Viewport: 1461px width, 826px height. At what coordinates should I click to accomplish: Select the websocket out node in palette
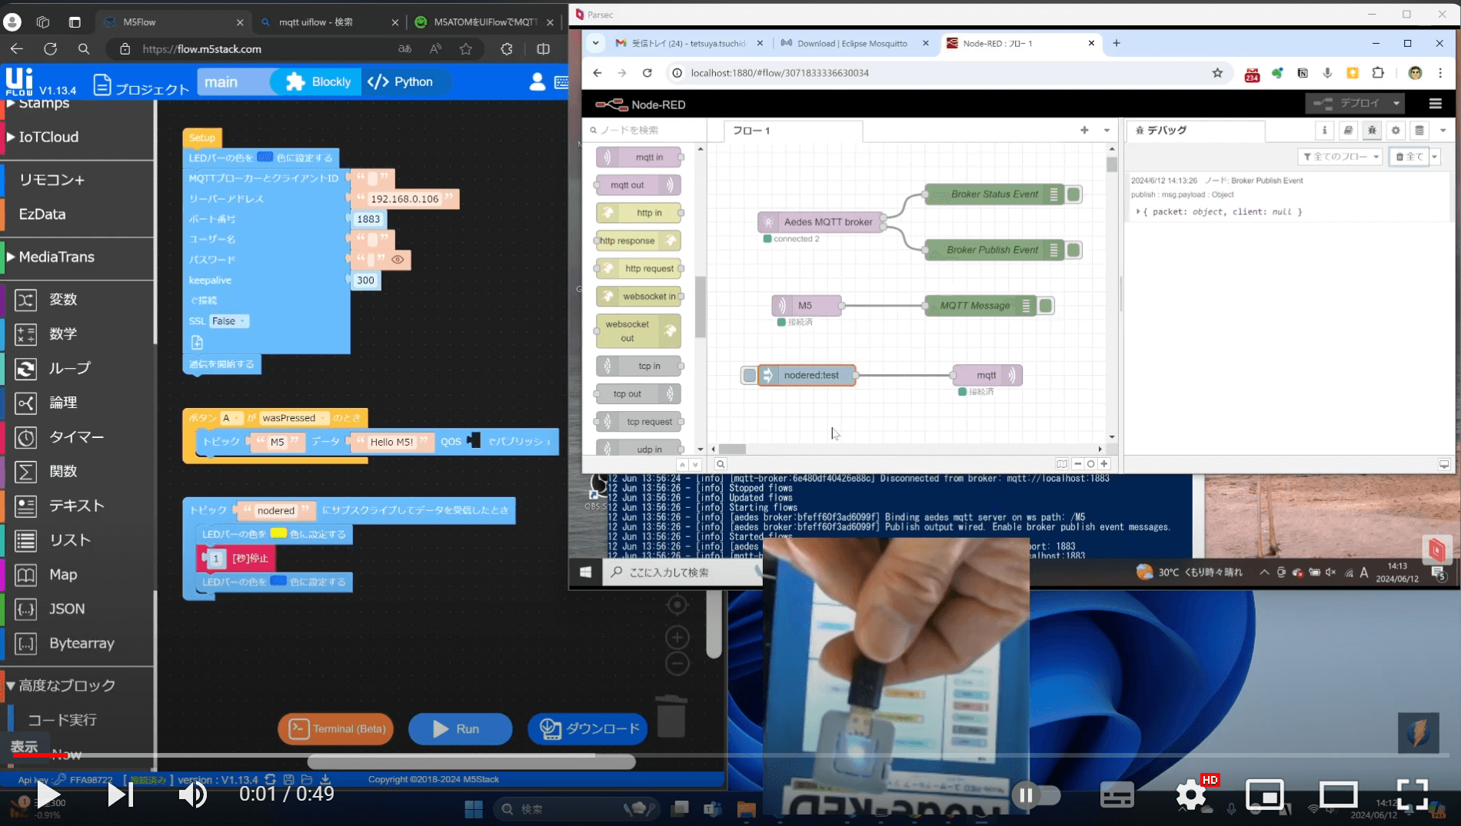(x=637, y=330)
